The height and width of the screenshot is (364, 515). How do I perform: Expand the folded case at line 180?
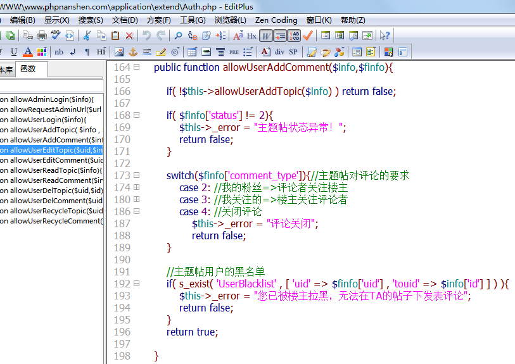click(x=137, y=199)
